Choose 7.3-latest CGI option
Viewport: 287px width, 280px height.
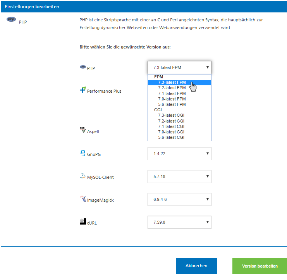pyautogui.click(x=172, y=116)
